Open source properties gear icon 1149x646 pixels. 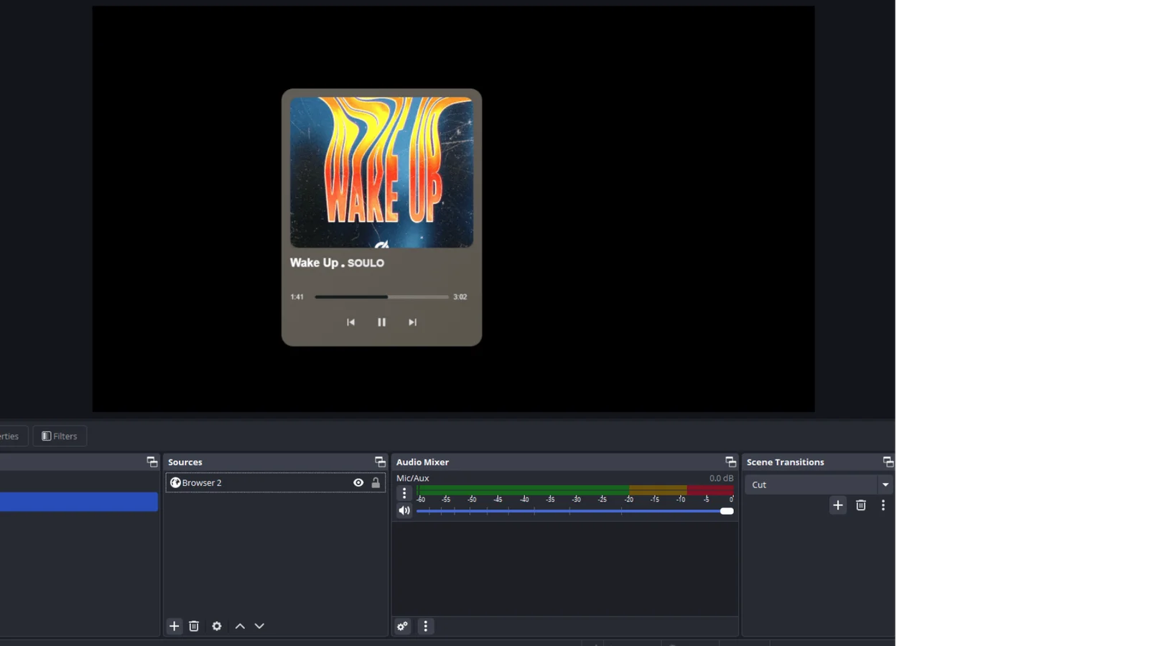(217, 627)
